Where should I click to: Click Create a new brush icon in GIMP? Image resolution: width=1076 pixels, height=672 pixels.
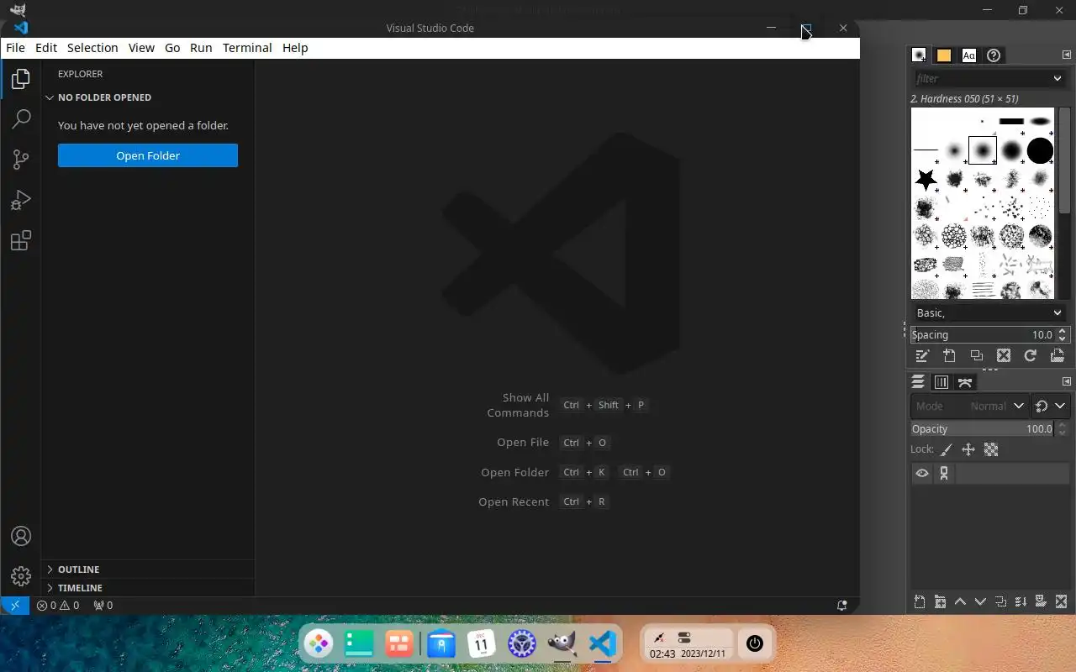point(949,356)
